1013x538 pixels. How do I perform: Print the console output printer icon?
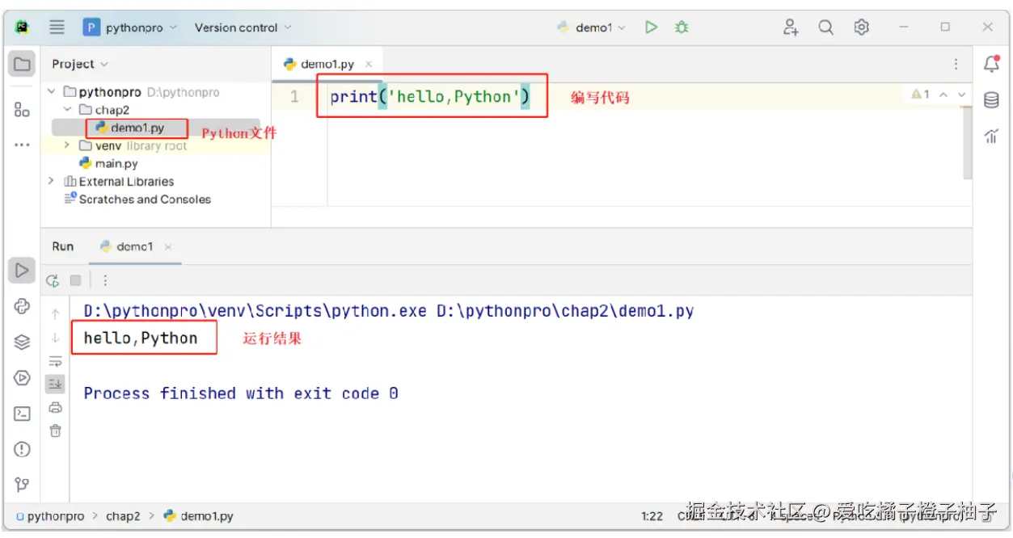point(55,407)
